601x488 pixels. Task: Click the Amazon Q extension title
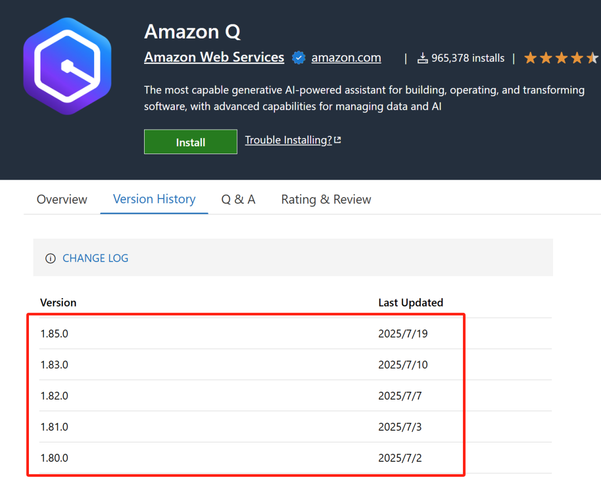[193, 31]
